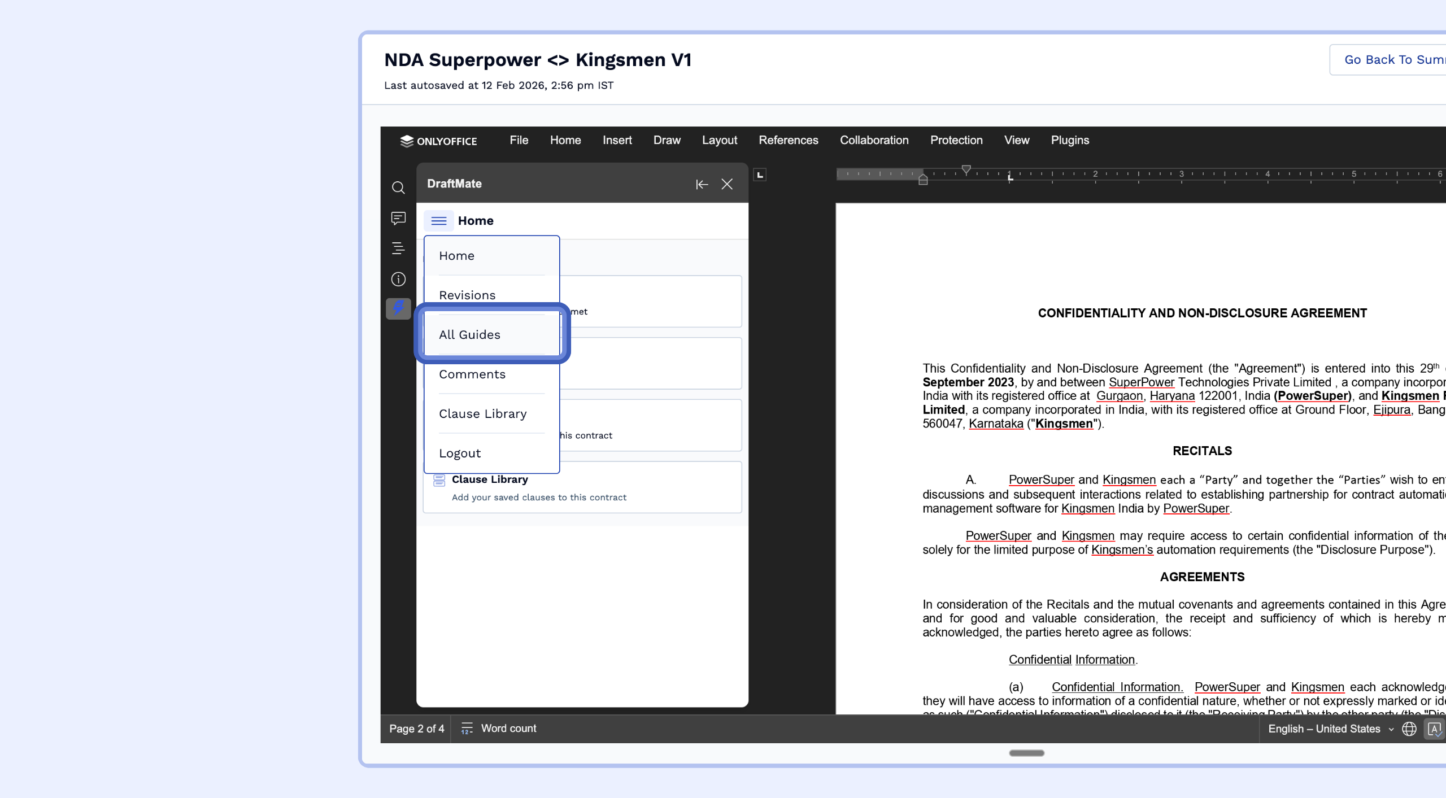The height and width of the screenshot is (798, 1446).
Task: Click the Page 2 of 4 indicator
Action: pyautogui.click(x=416, y=729)
